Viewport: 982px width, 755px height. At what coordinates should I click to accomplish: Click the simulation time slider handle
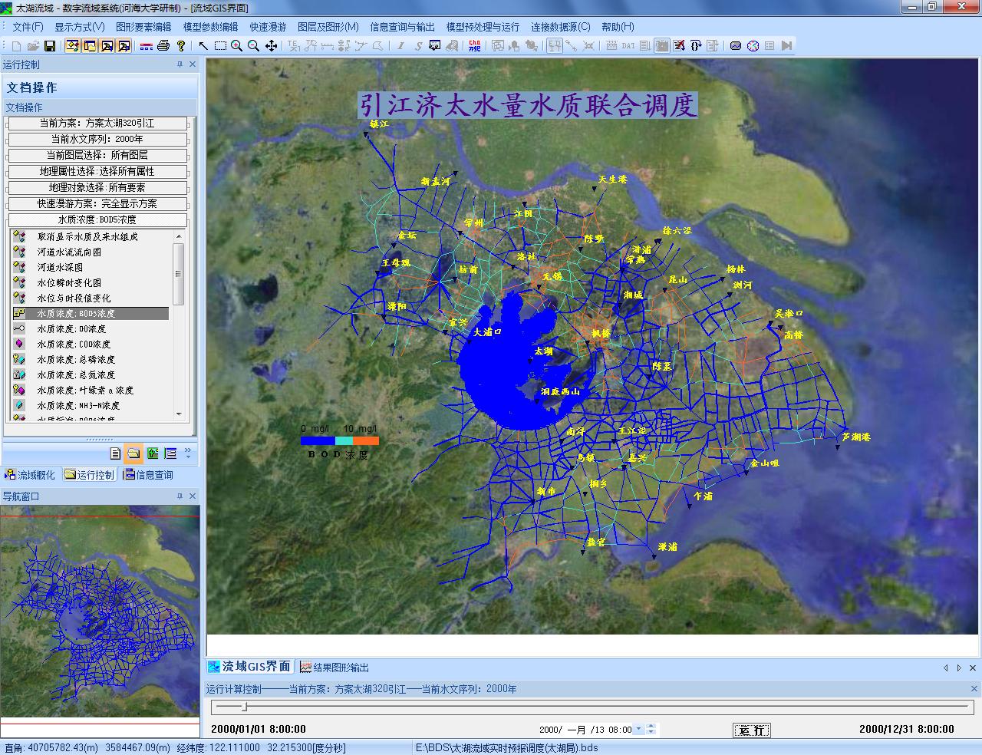coord(245,707)
